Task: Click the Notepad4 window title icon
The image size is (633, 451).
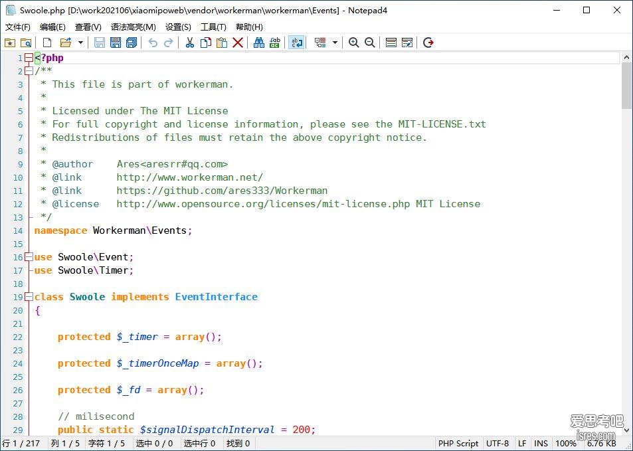Action: click(x=11, y=10)
